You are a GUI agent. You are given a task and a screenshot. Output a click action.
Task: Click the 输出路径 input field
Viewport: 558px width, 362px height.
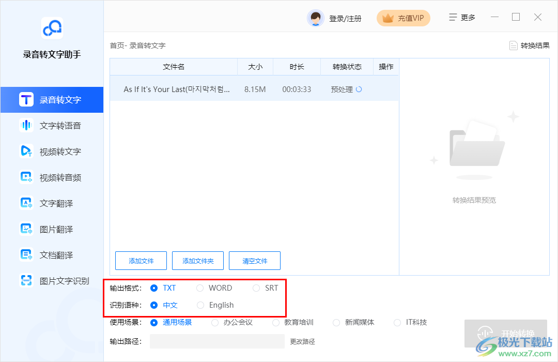coord(217,341)
